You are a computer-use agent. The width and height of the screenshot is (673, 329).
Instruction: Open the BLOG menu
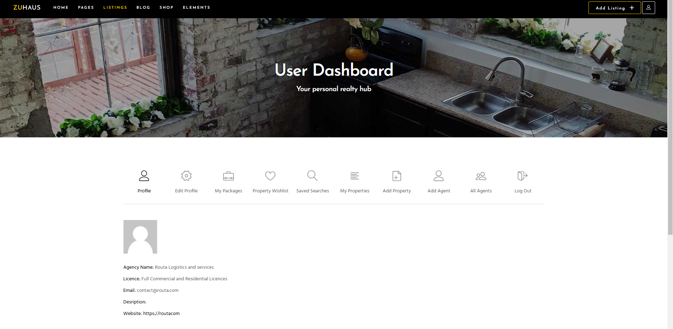point(143,7)
